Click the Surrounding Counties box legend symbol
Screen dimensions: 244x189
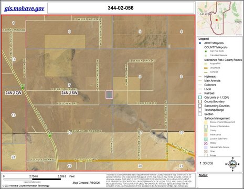[200, 106]
